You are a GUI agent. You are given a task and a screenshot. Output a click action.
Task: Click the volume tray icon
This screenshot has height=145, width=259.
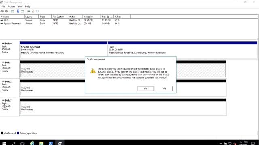tap(234, 143)
